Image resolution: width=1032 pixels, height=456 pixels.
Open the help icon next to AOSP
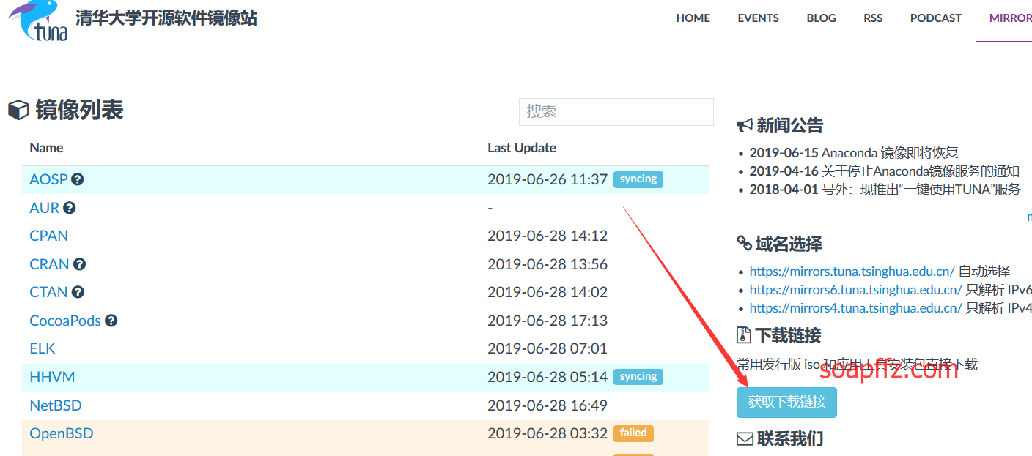(x=77, y=179)
